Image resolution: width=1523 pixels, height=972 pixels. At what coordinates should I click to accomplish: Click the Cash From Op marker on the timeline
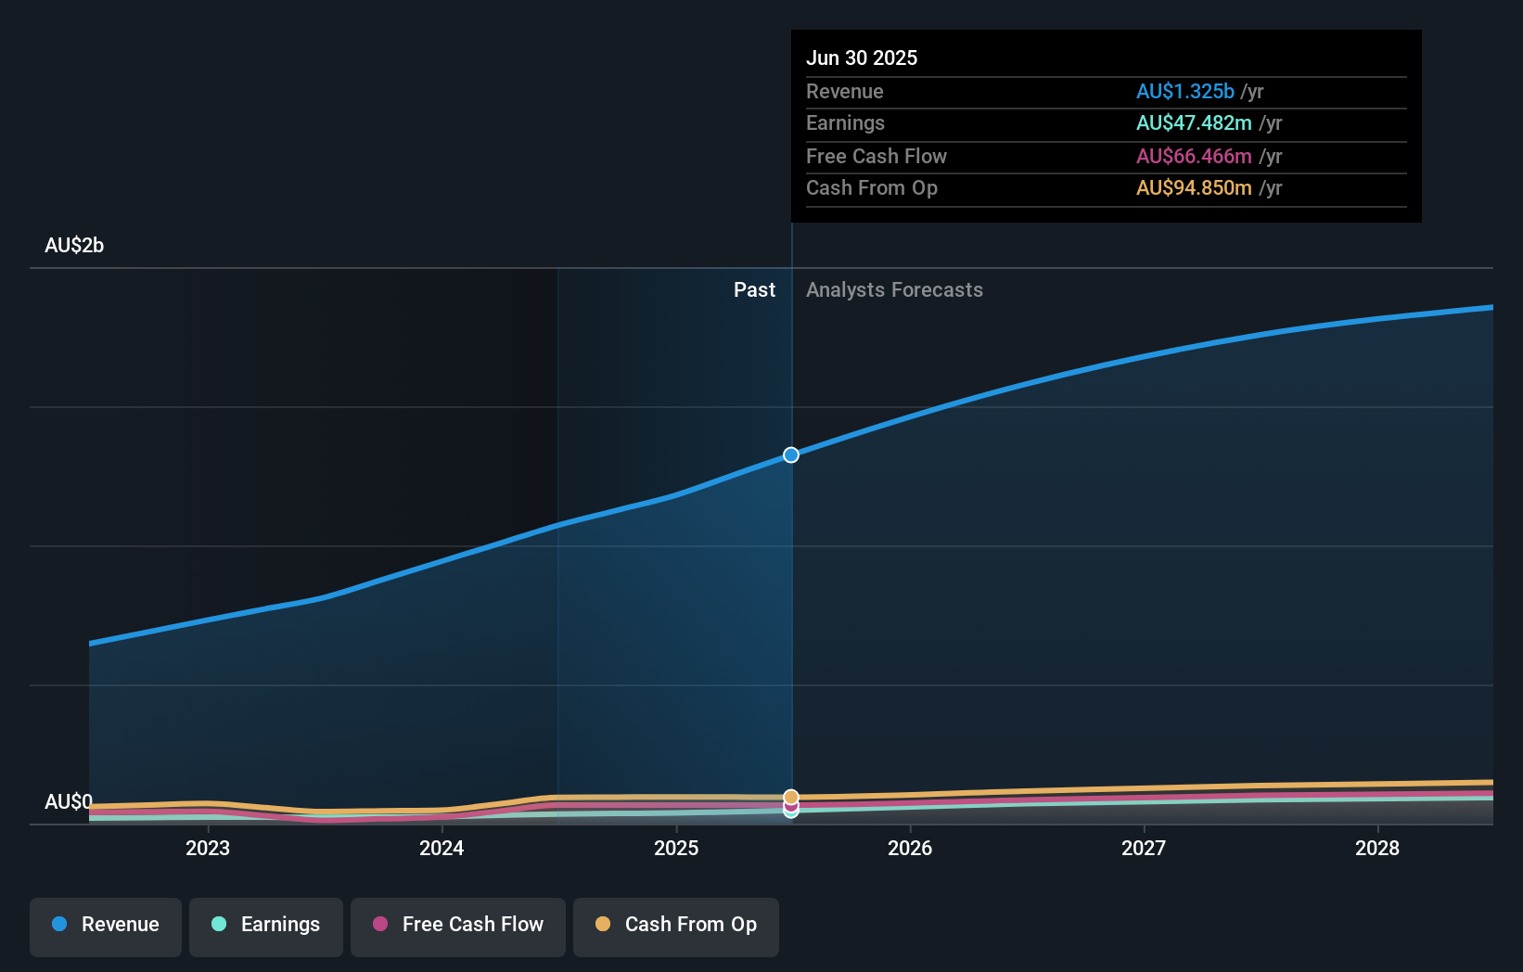pyautogui.click(x=791, y=797)
